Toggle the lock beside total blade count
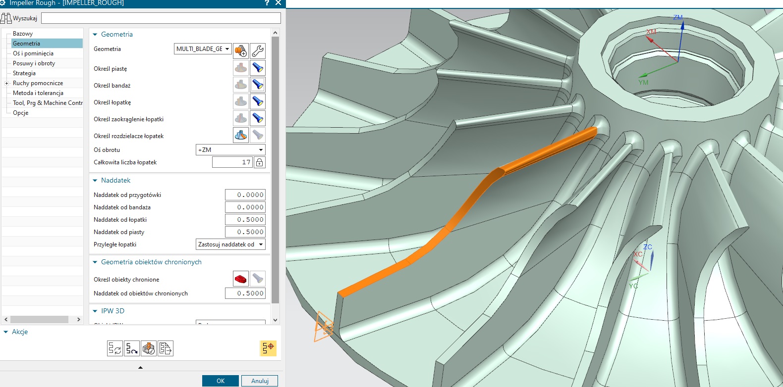Viewport: 783px width, 387px height. coord(259,162)
